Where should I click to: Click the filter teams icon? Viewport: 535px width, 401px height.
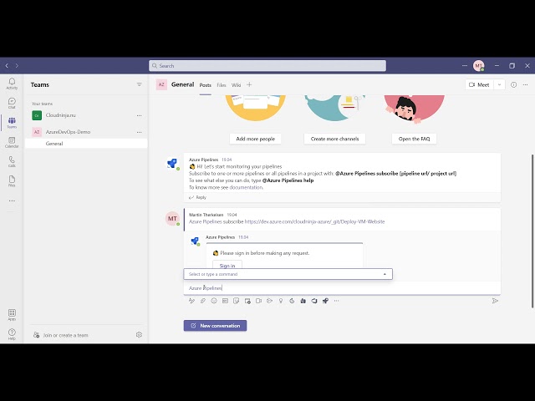[x=140, y=84]
